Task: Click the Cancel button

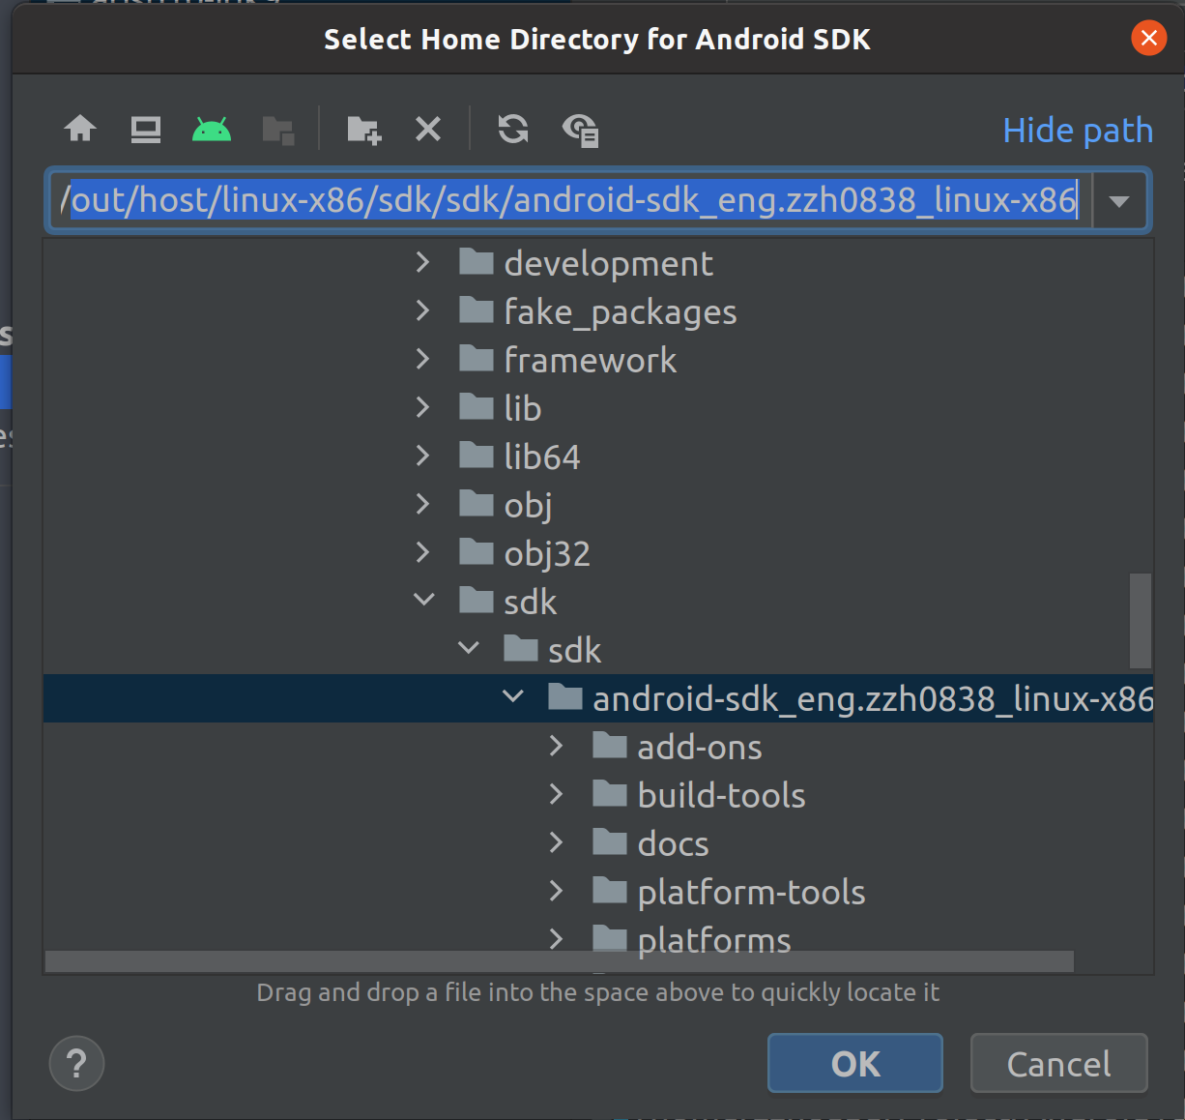Action: click(x=1058, y=1063)
